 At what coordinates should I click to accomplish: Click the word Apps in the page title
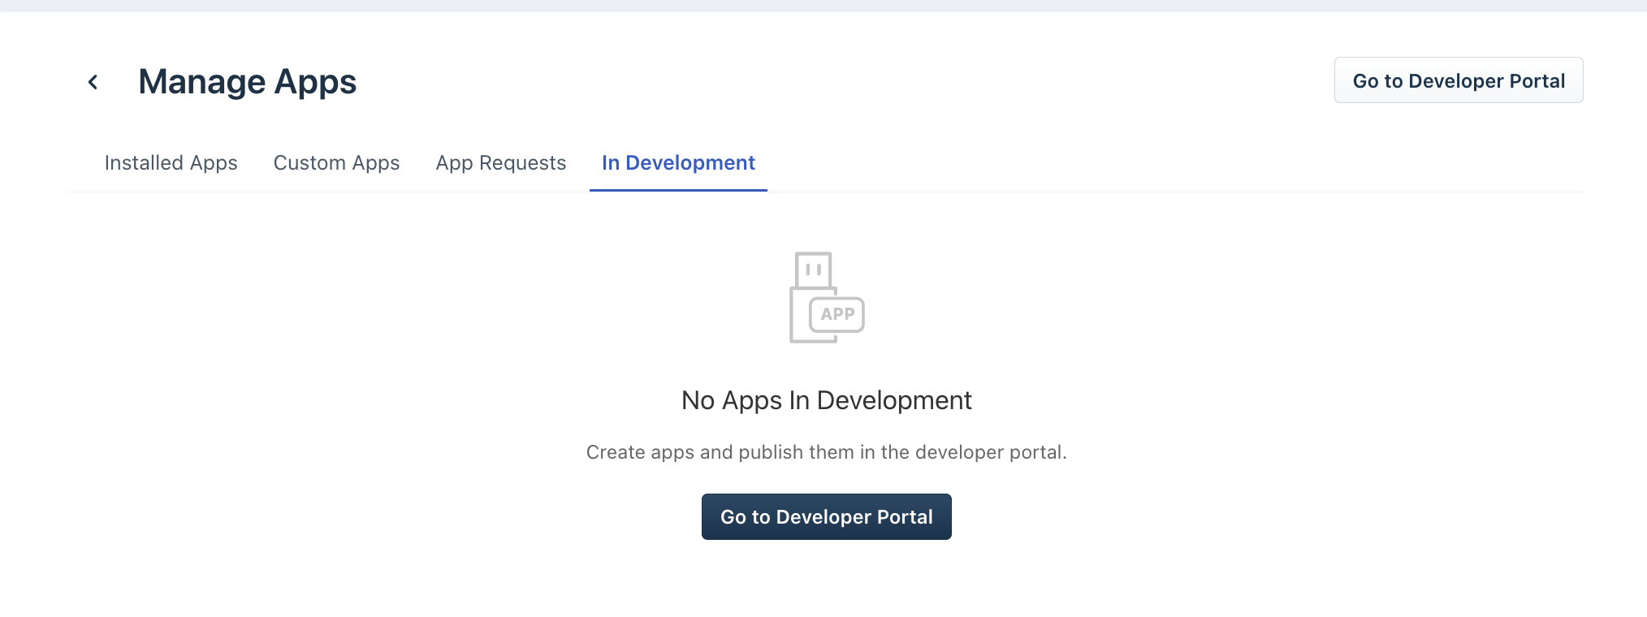click(x=315, y=82)
